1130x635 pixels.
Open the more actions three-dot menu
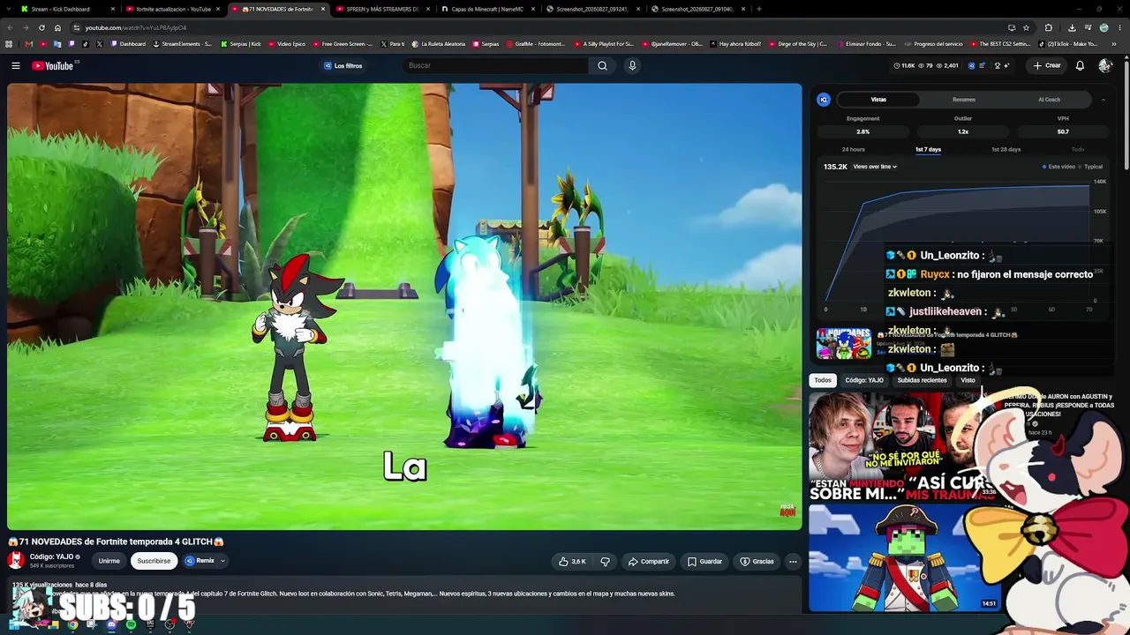click(793, 561)
